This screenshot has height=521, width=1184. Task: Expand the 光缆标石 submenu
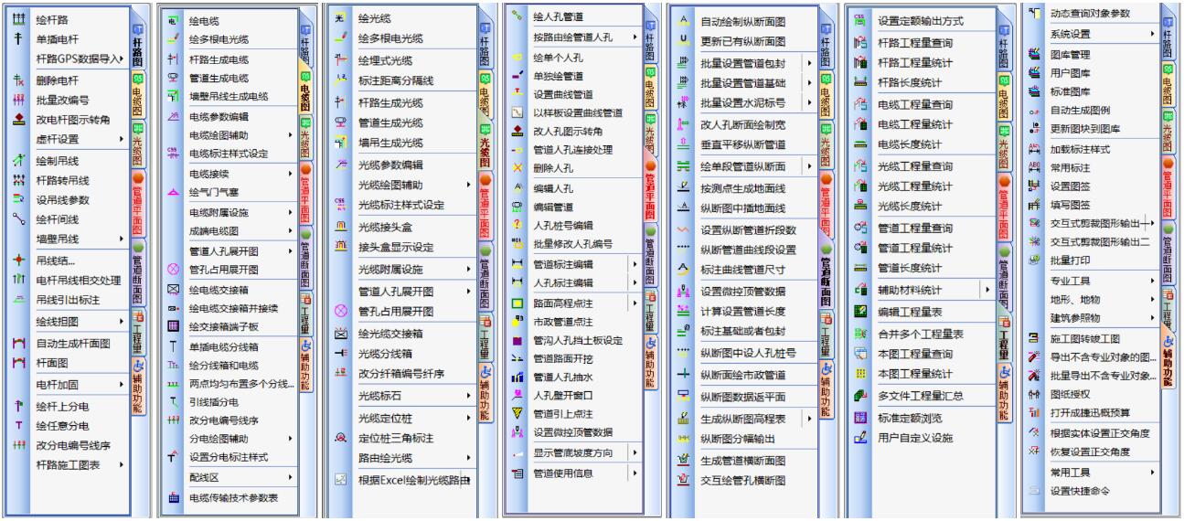(x=468, y=396)
